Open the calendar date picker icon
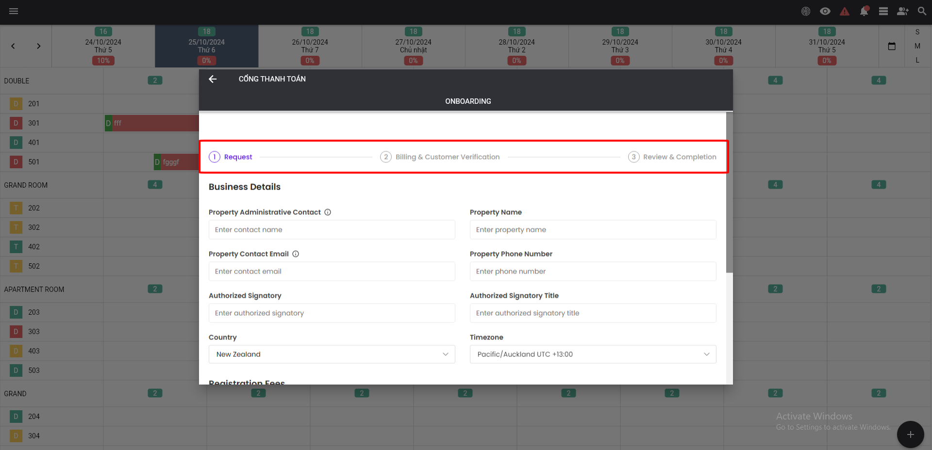Screen dimensions: 932x450 (892, 46)
